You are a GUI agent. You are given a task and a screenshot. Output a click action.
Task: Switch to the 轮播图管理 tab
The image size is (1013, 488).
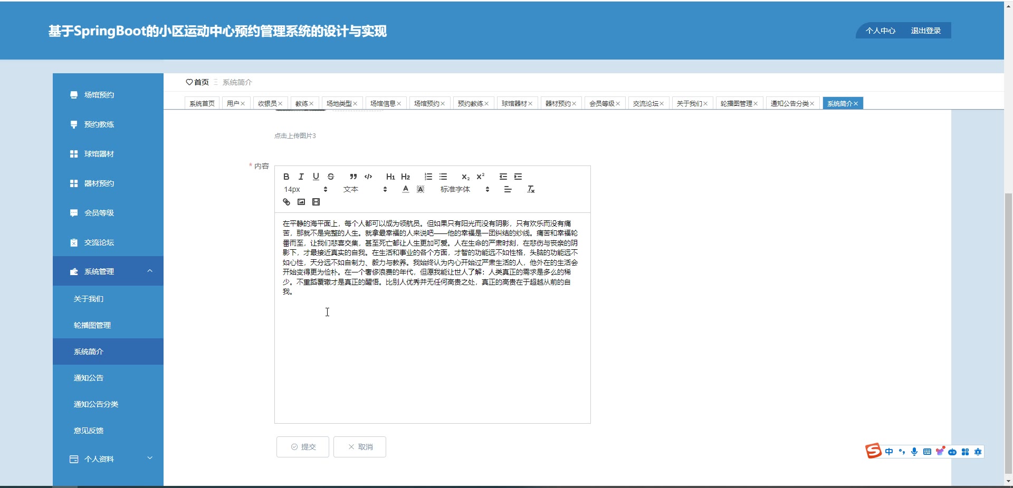tap(736, 103)
